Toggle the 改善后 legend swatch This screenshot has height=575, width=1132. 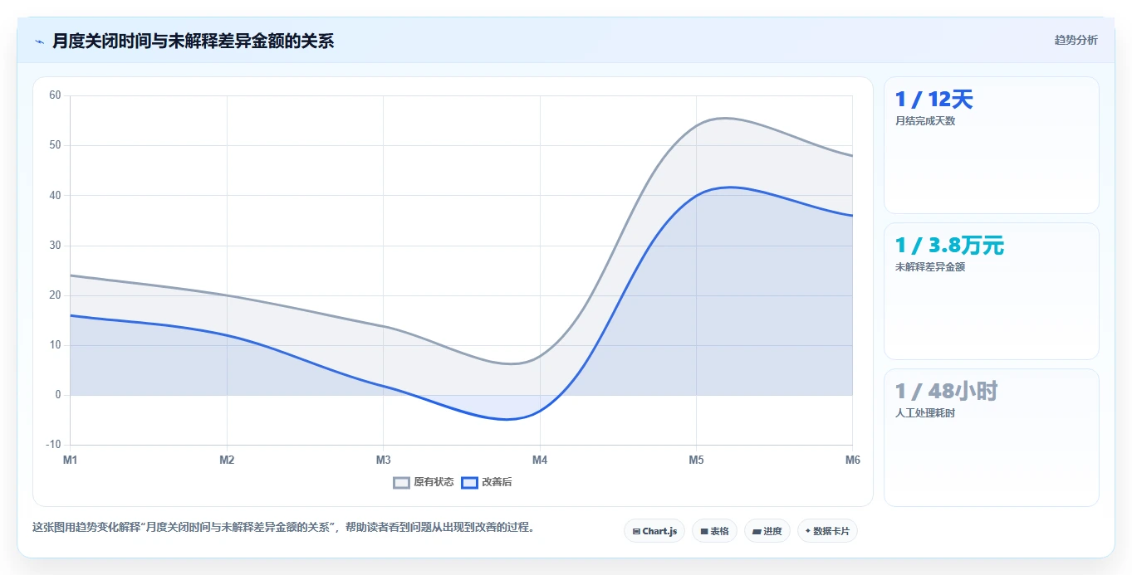click(x=469, y=482)
